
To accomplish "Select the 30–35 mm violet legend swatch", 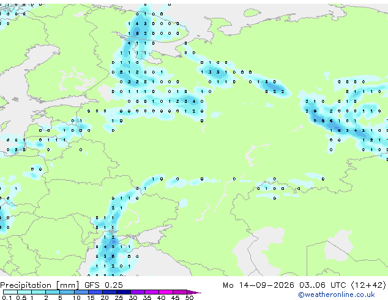I will (x=138, y=292).
